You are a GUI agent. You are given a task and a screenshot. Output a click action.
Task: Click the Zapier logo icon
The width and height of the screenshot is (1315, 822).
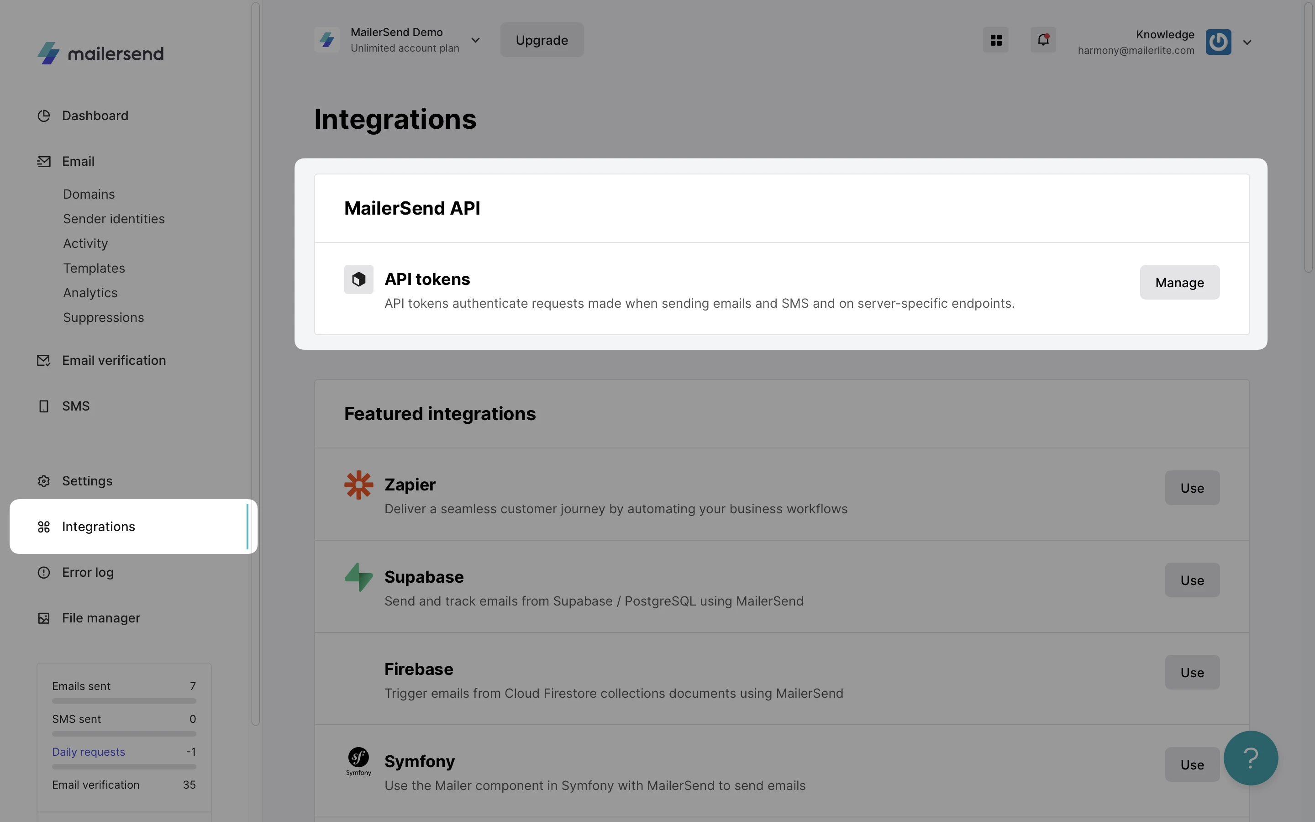358,485
